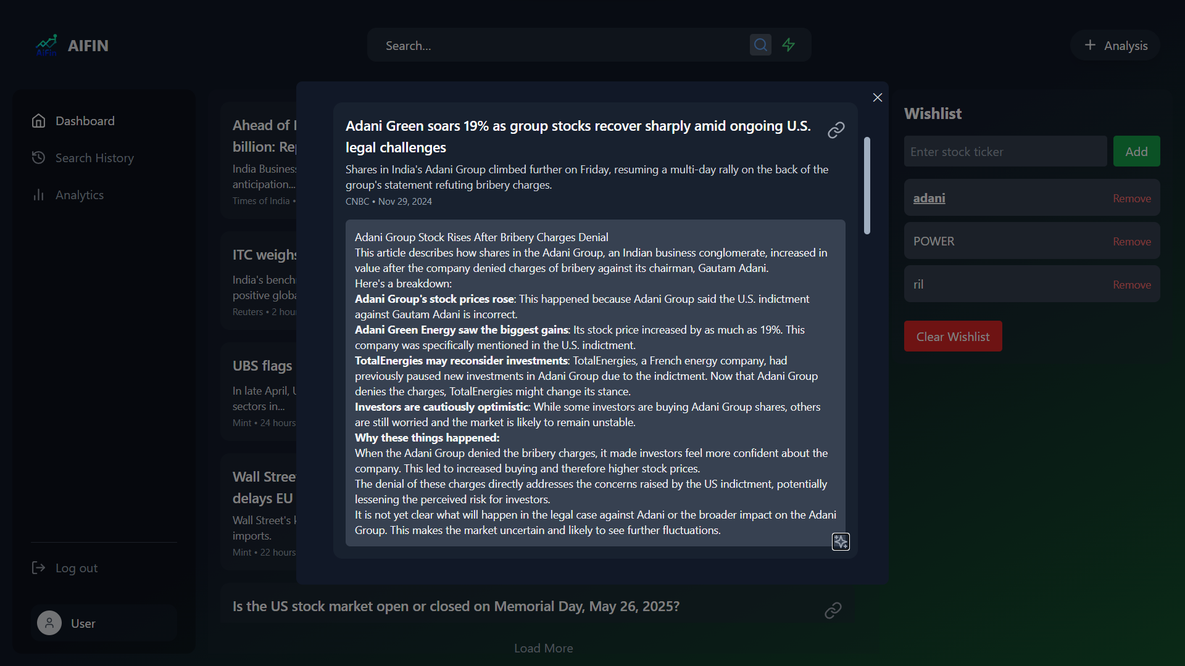This screenshot has width=1185, height=666.
Task: Click the article popup scrollbar thumb
Action: pos(867,186)
